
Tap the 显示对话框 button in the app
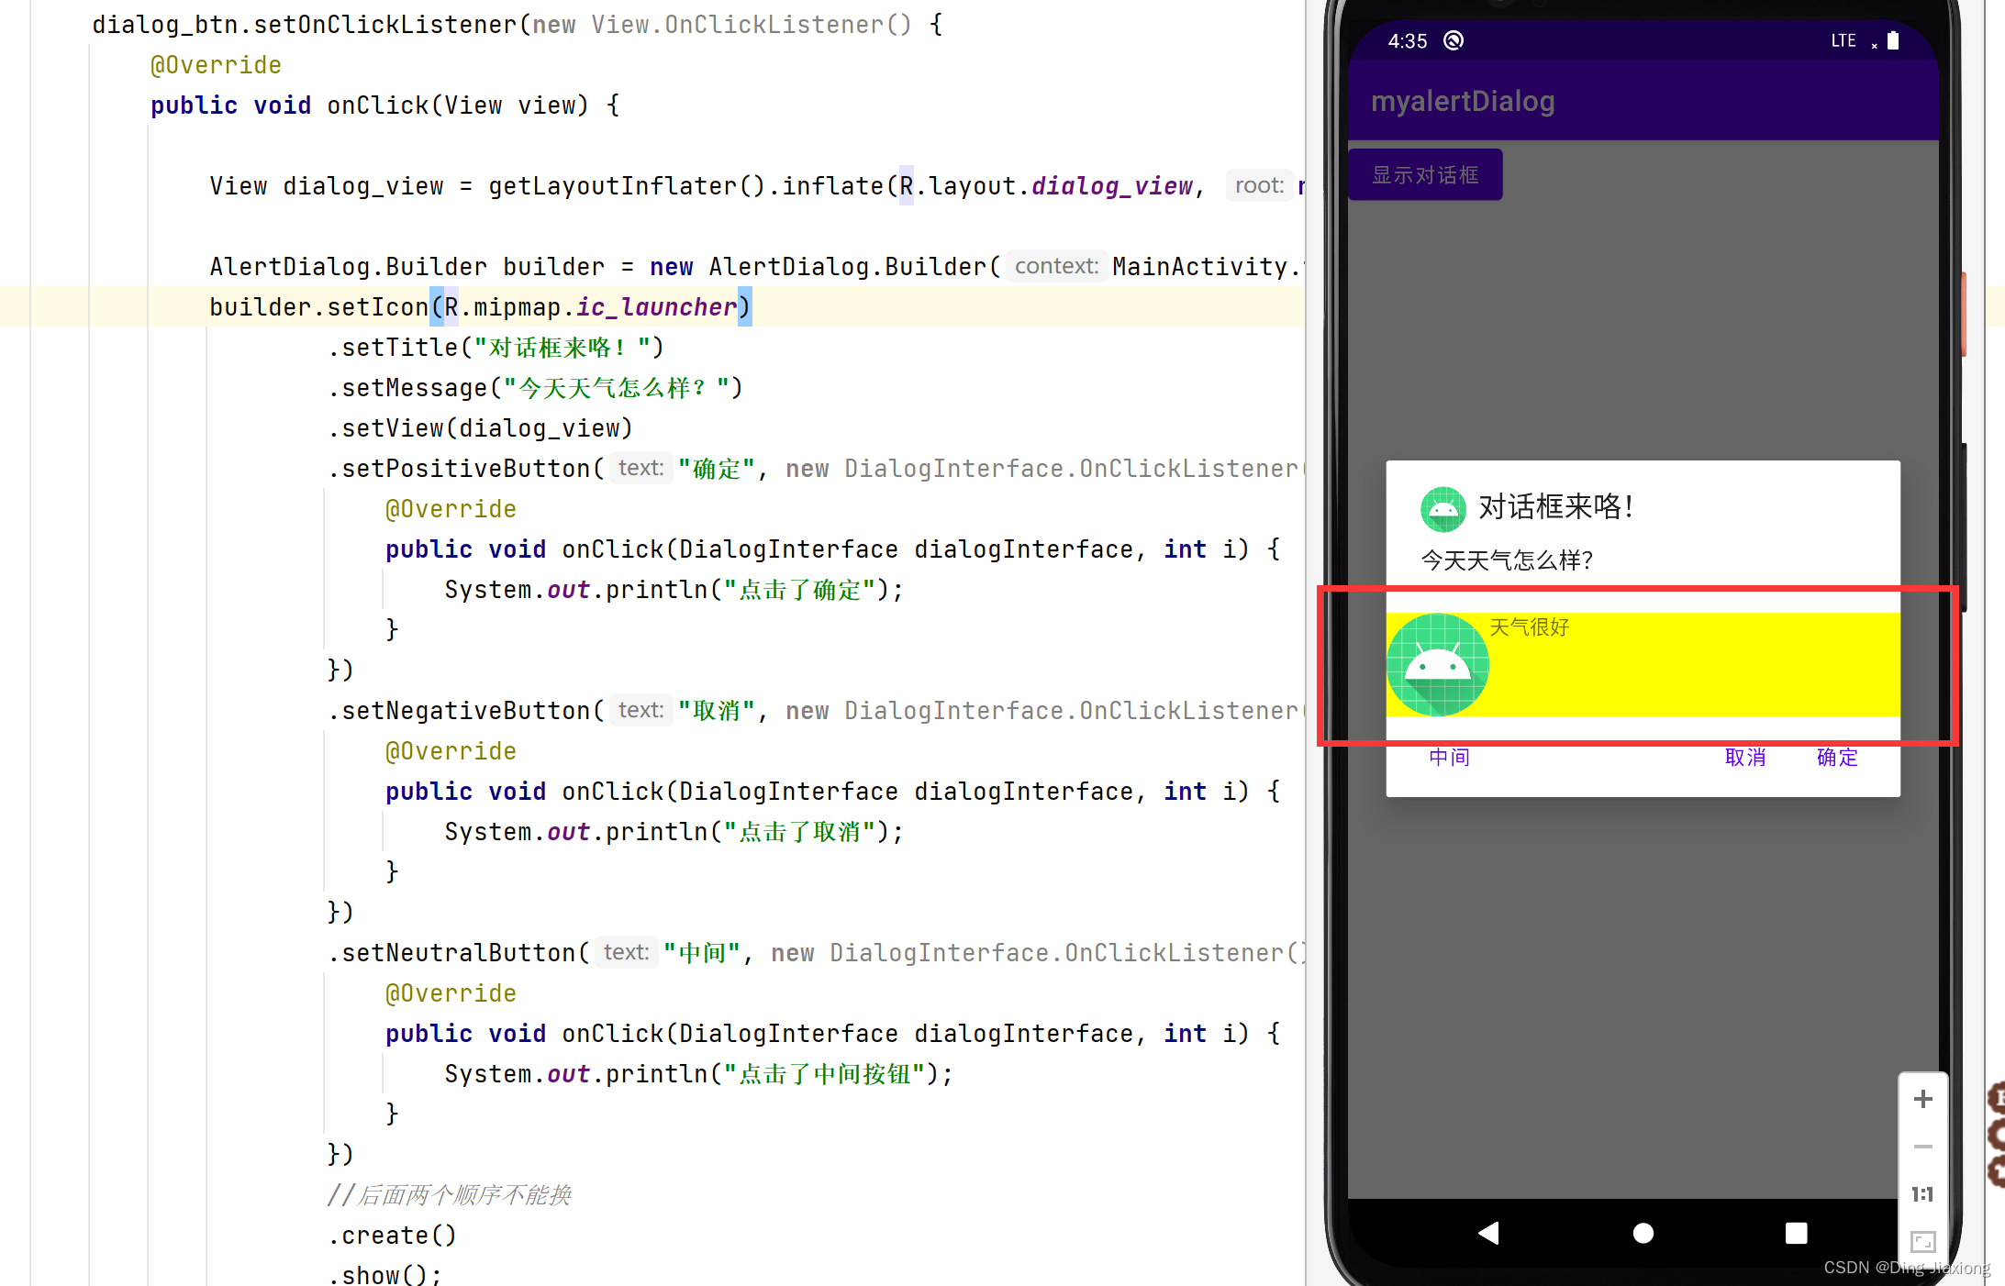click(1425, 174)
